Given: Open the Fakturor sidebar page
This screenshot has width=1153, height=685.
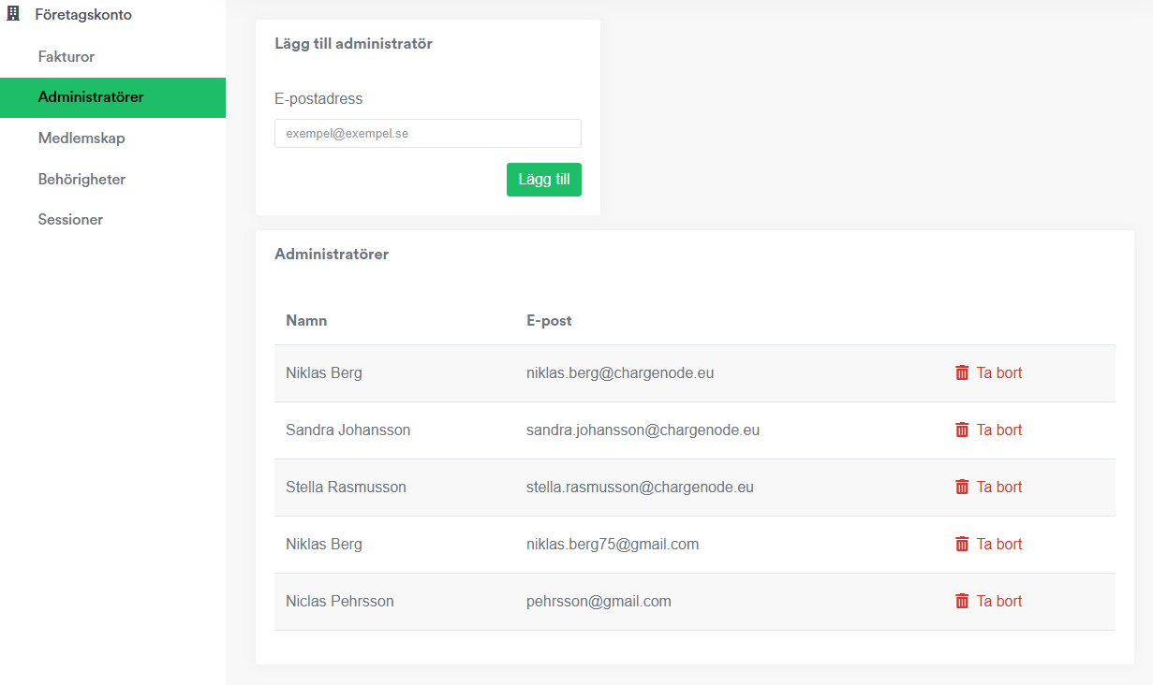Looking at the screenshot, I should click(x=67, y=57).
